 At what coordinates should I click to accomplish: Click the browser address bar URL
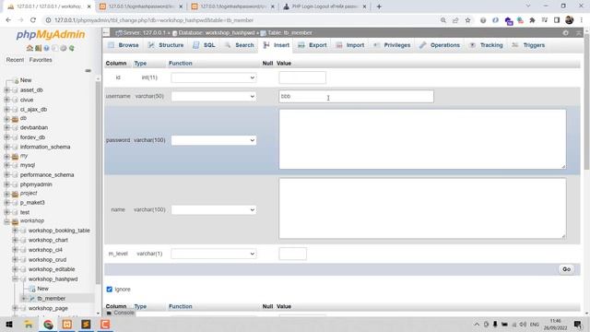point(154,20)
